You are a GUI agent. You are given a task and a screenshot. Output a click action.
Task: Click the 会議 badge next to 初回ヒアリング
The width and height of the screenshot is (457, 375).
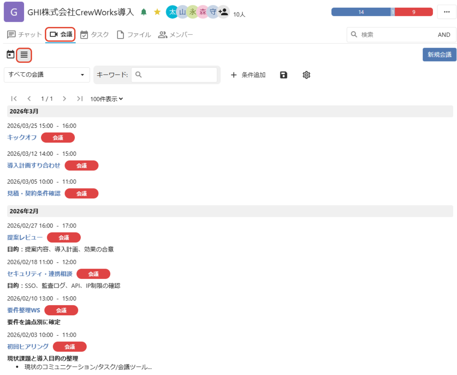(x=70, y=347)
